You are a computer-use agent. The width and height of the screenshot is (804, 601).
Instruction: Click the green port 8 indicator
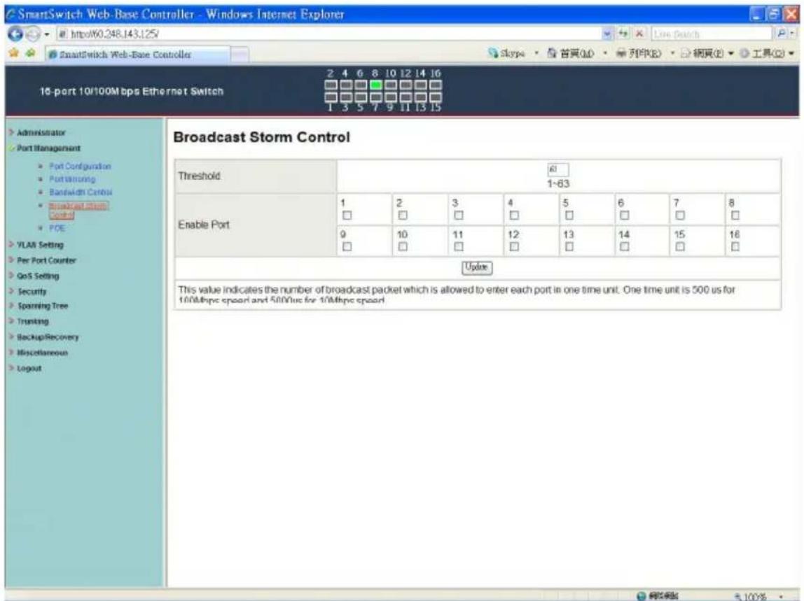(x=376, y=85)
